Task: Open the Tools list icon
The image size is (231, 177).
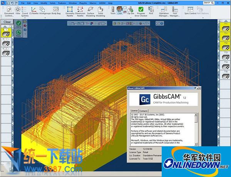Action: (x=113, y=11)
